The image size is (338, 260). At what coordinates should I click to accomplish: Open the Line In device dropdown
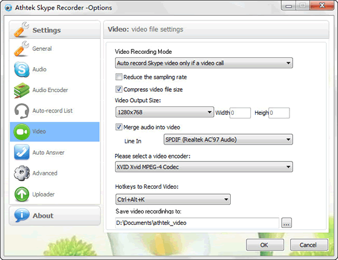click(228, 140)
